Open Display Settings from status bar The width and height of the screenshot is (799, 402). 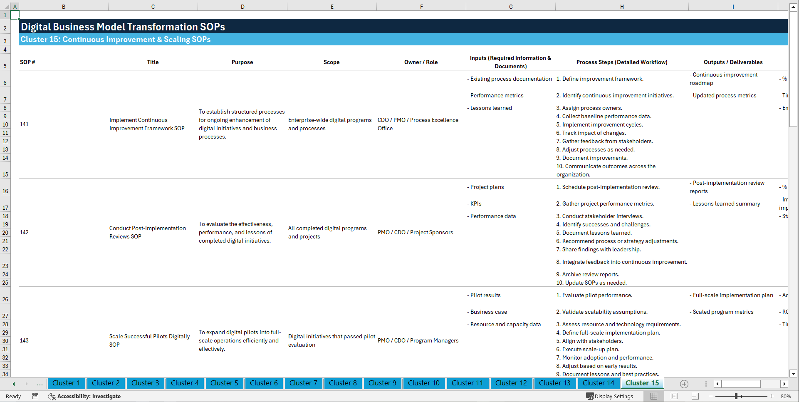[x=610, y=396]
